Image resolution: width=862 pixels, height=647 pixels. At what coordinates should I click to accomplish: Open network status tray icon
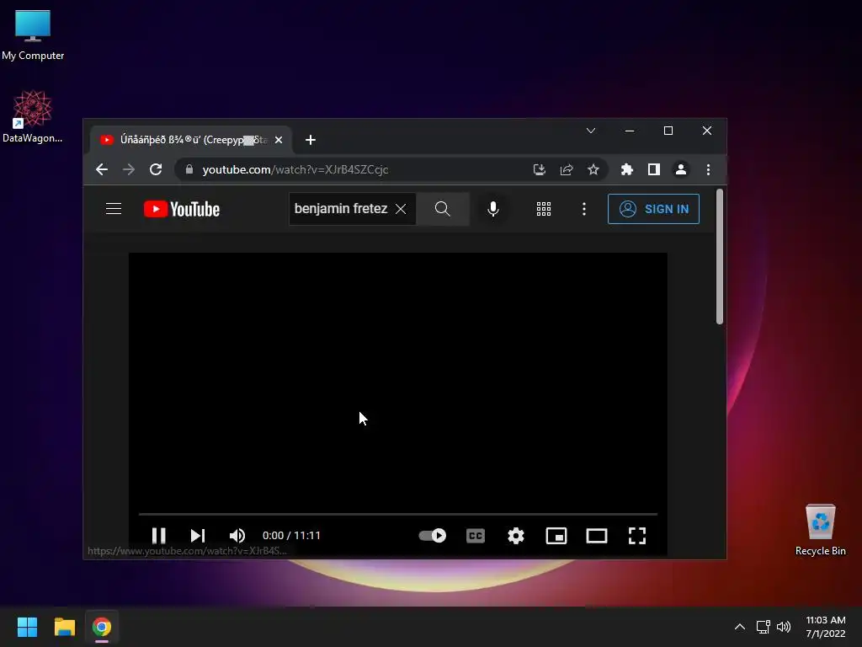click(763, 627)
